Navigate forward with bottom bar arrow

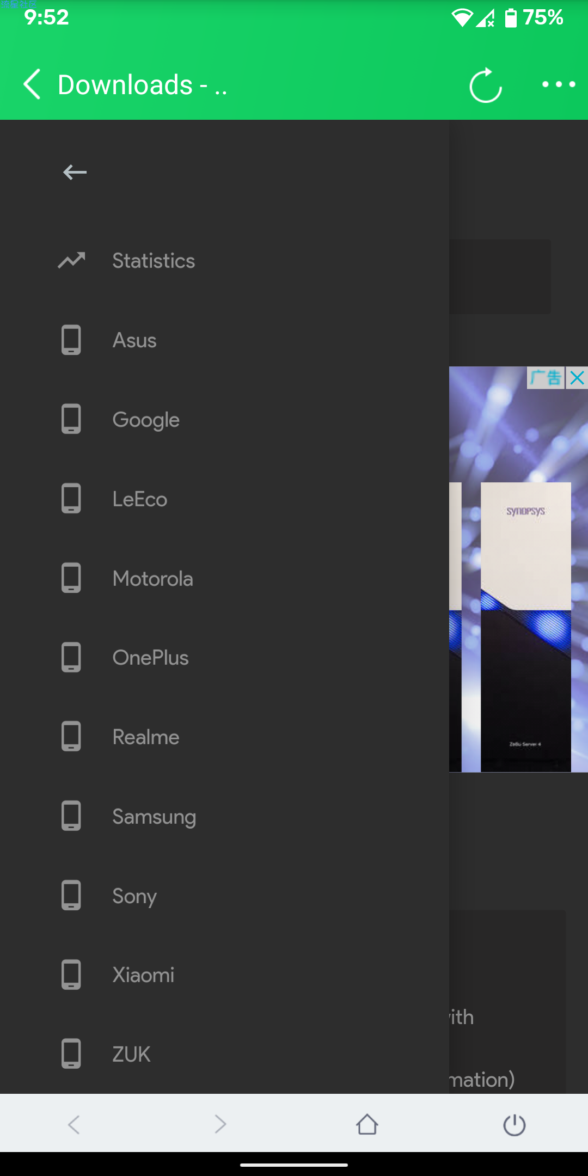coord(220,1124)
